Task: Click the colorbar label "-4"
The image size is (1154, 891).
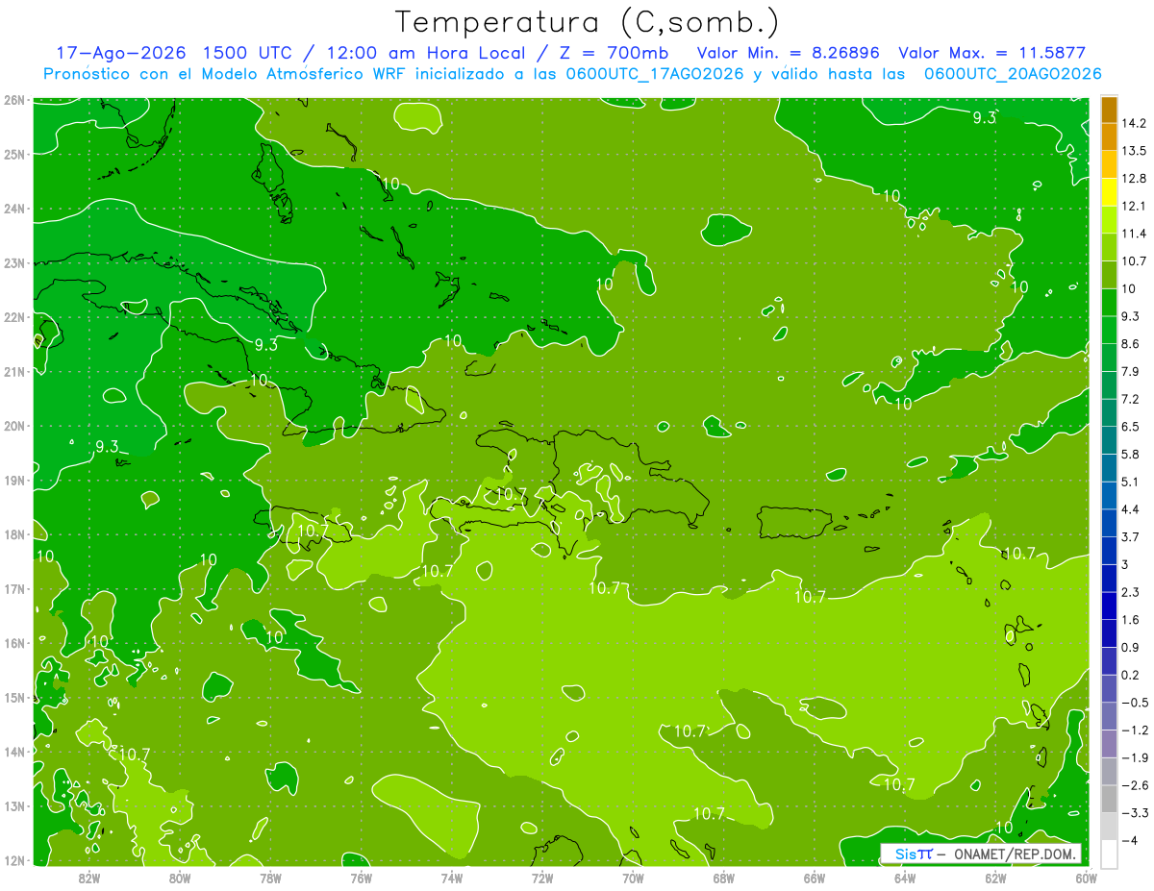Action: tap(1132, 840)
